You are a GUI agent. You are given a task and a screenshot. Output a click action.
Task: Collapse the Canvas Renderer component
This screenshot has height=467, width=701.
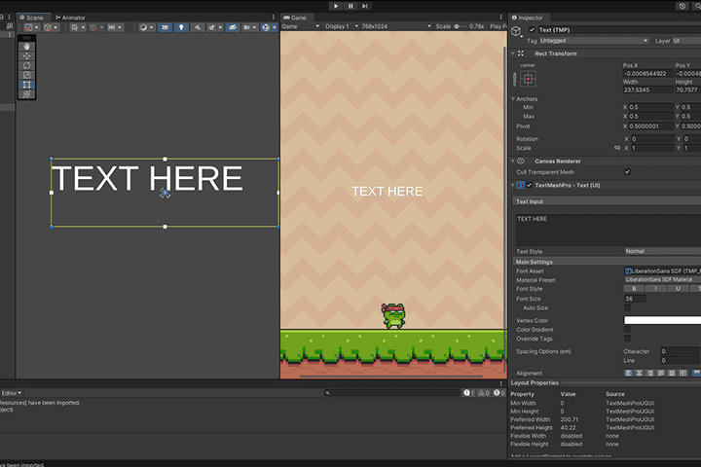[513, 161]
